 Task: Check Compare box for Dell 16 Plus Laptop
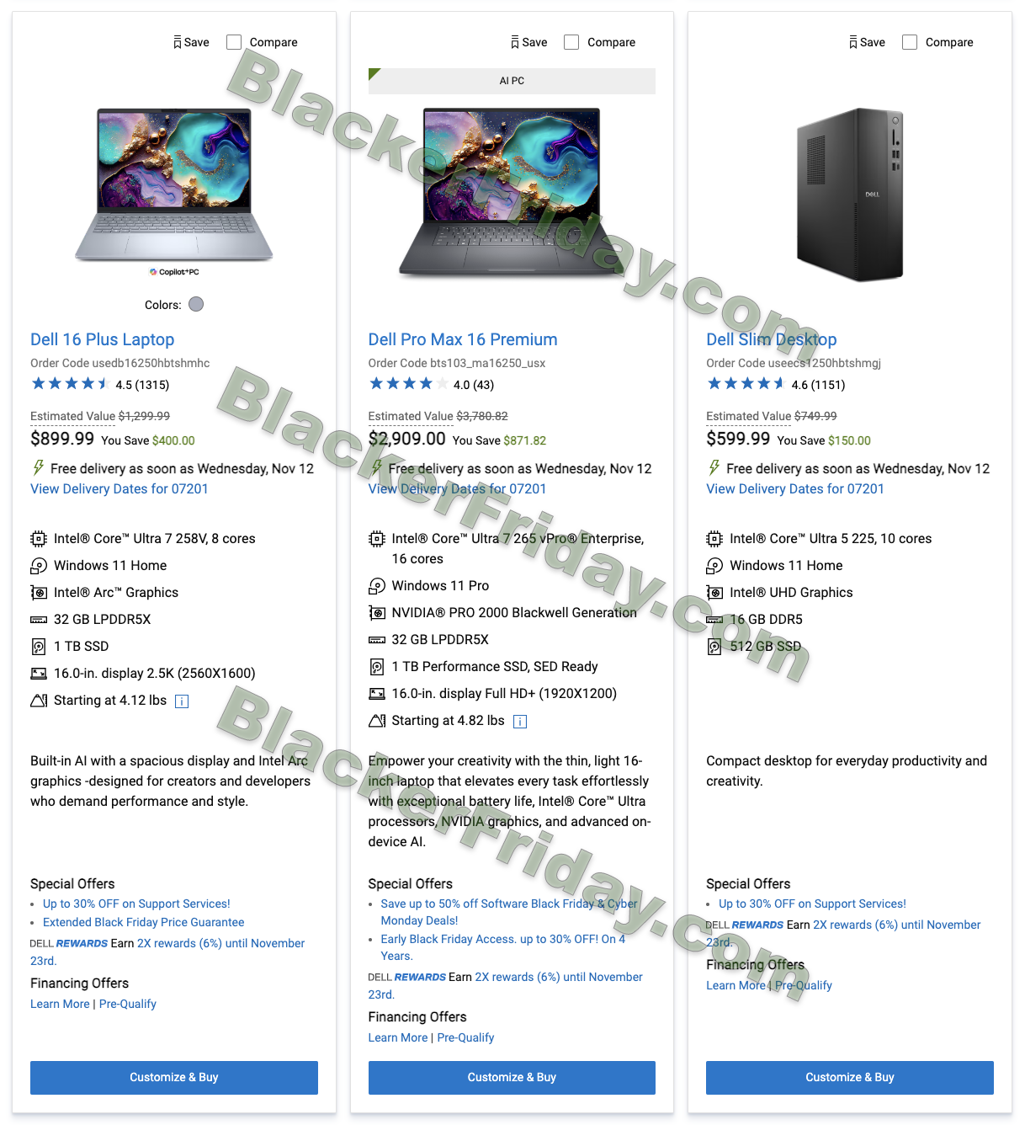coord(234,42)
